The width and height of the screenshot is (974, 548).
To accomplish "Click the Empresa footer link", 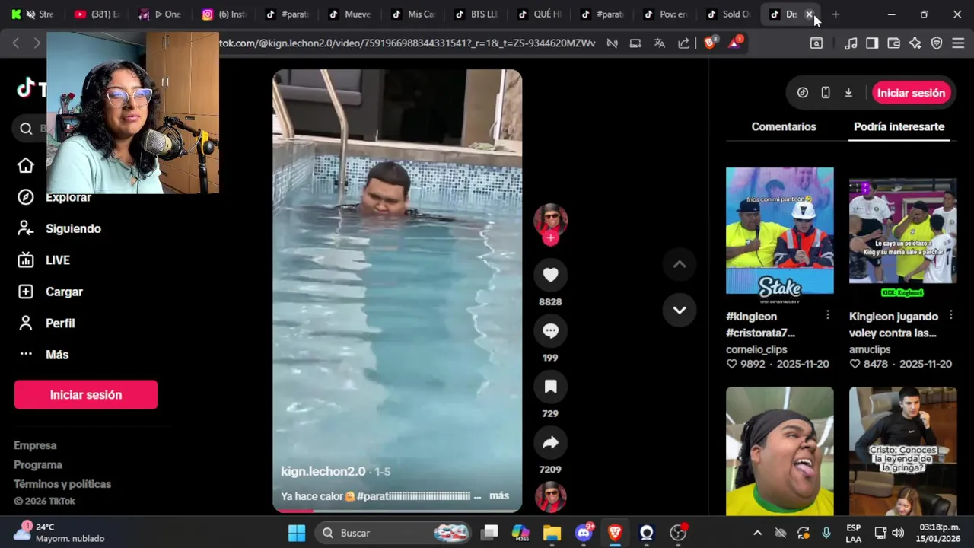I will pyautogui.click(x=35, y=445).
